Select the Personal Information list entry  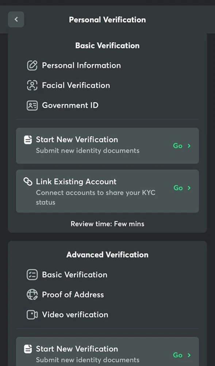[x=81, y=65]
